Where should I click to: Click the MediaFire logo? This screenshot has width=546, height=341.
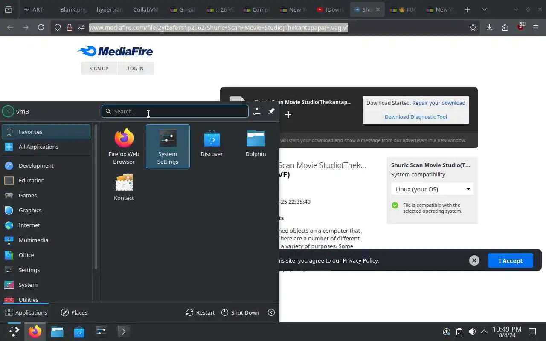tap(115, 52)
